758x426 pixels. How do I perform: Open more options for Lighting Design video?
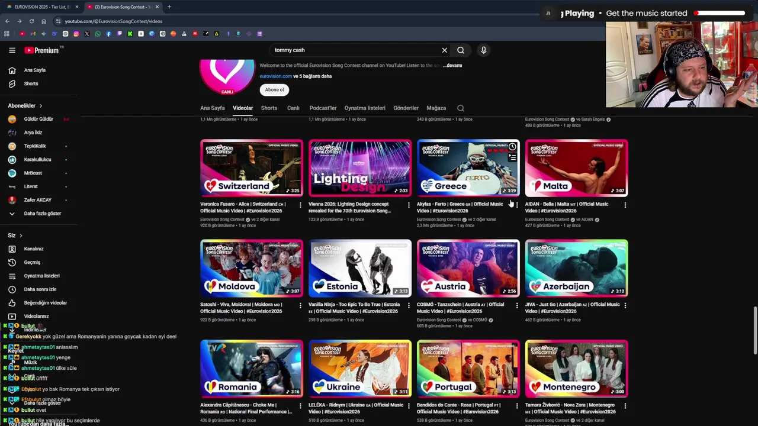409,205
